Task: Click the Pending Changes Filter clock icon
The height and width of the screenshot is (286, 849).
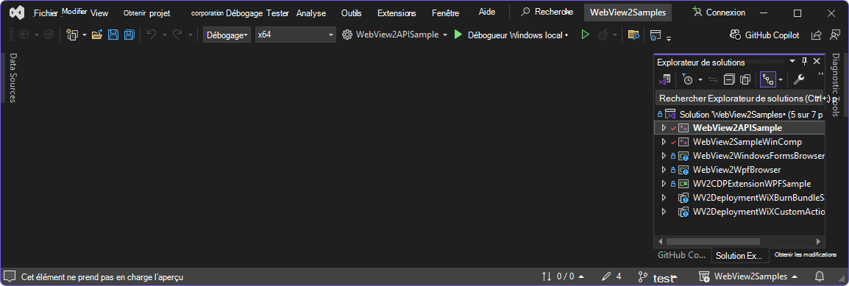Action: pyautogui.click(x=687, y=80)
